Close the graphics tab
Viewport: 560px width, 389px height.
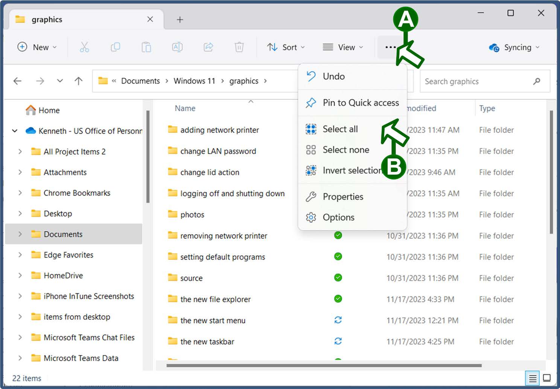(150, 19)
